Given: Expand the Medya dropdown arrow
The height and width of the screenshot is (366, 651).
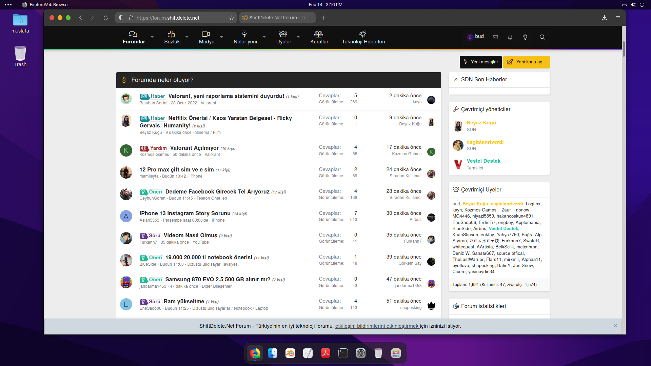Looking at the screenshot, I should 221,37.
